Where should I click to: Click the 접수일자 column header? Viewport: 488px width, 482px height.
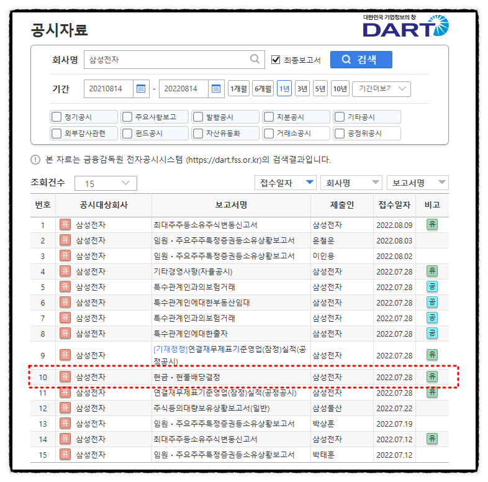[394, 204]
